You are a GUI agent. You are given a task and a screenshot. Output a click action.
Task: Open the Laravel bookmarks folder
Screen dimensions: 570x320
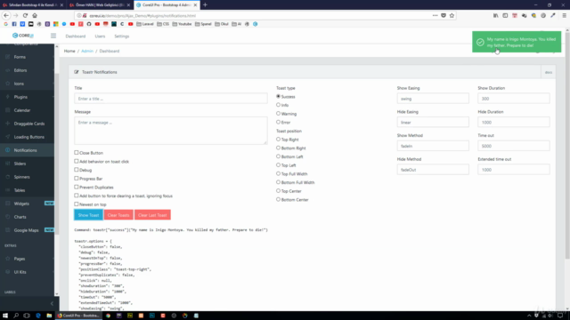(x=145, y=24)
